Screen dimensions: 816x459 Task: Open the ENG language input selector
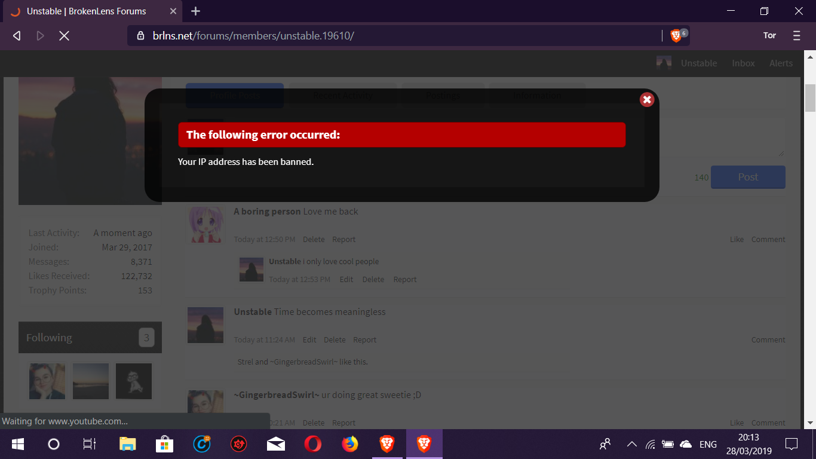(708, 444)
